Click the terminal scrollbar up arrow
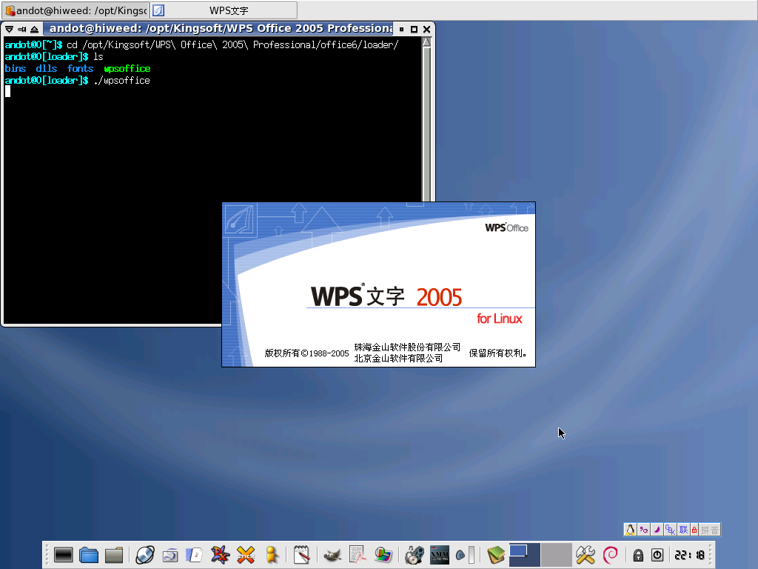758x569 pixels. pyautogui.click(x=426, y=42)
